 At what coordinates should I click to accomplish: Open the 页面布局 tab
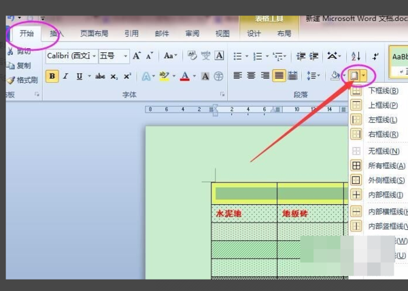click(x=95, y=33)
